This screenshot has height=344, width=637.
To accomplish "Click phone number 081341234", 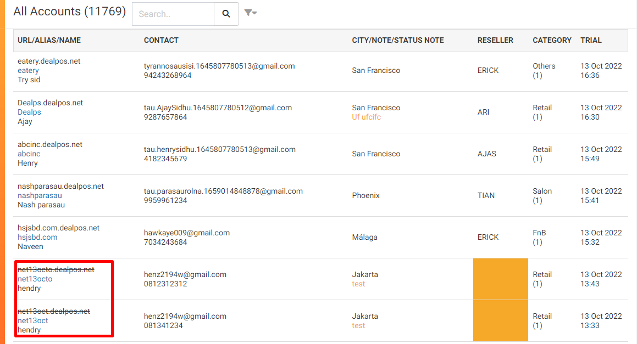I will pos(163,326).
